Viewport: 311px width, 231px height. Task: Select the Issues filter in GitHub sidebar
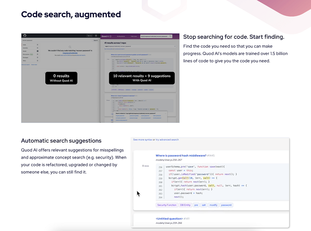point(30,51)
